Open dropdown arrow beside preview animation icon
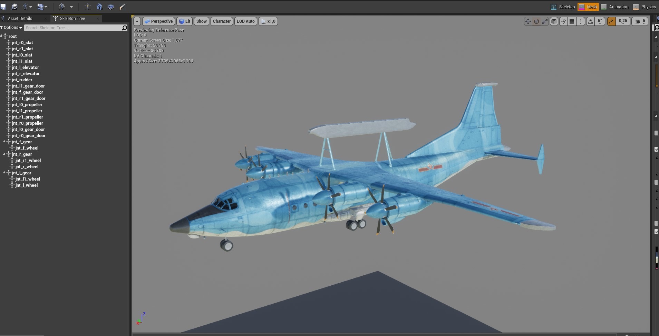Screen dimensions: 659x336 [x=31, y=7]
